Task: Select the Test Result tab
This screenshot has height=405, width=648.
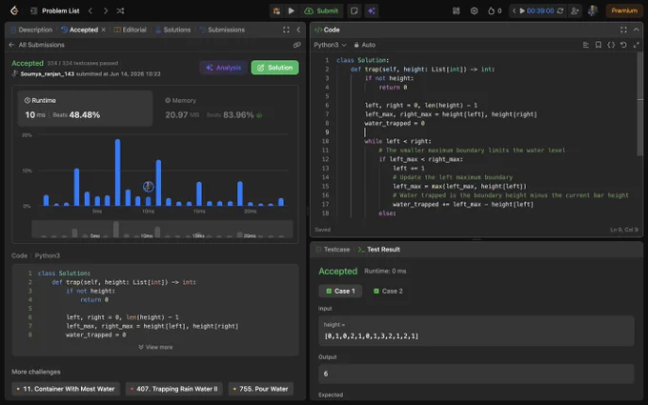Action: (379, 250)
